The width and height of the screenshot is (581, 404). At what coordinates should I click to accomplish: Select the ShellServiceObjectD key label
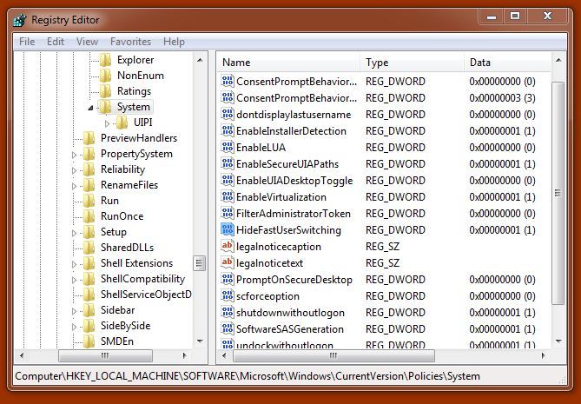point(146,295)
